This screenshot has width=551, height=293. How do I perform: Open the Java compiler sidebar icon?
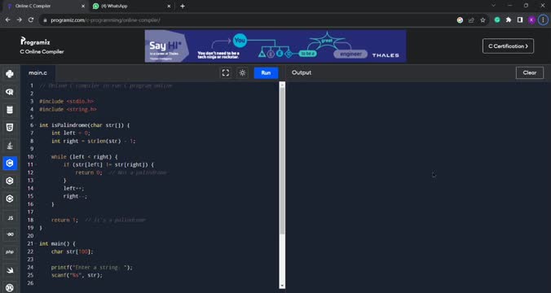click(x=10, y=145)
